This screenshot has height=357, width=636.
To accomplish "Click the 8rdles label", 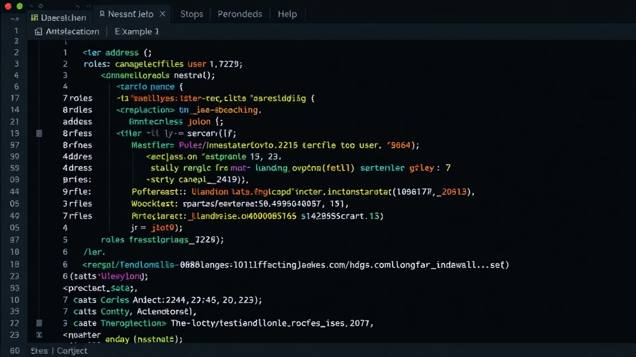I will click(78, 110).
